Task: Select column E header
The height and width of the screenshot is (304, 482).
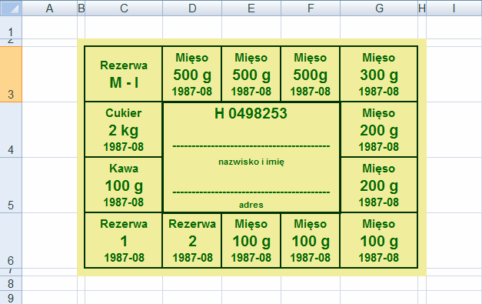Action: pos(251,8)
